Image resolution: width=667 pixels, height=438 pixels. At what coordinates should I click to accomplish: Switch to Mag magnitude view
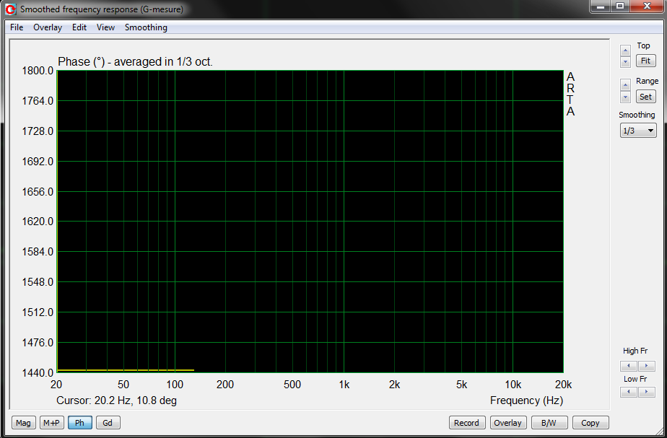point(23,423)
